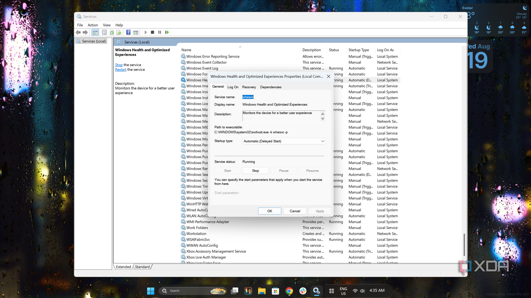Click the Restart Service toolbar icon
Viewport: 531px width, 298px height.
pos(167,33)
